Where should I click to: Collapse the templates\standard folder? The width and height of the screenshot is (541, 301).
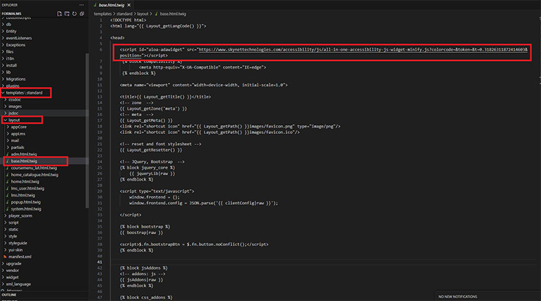point(24,93)
